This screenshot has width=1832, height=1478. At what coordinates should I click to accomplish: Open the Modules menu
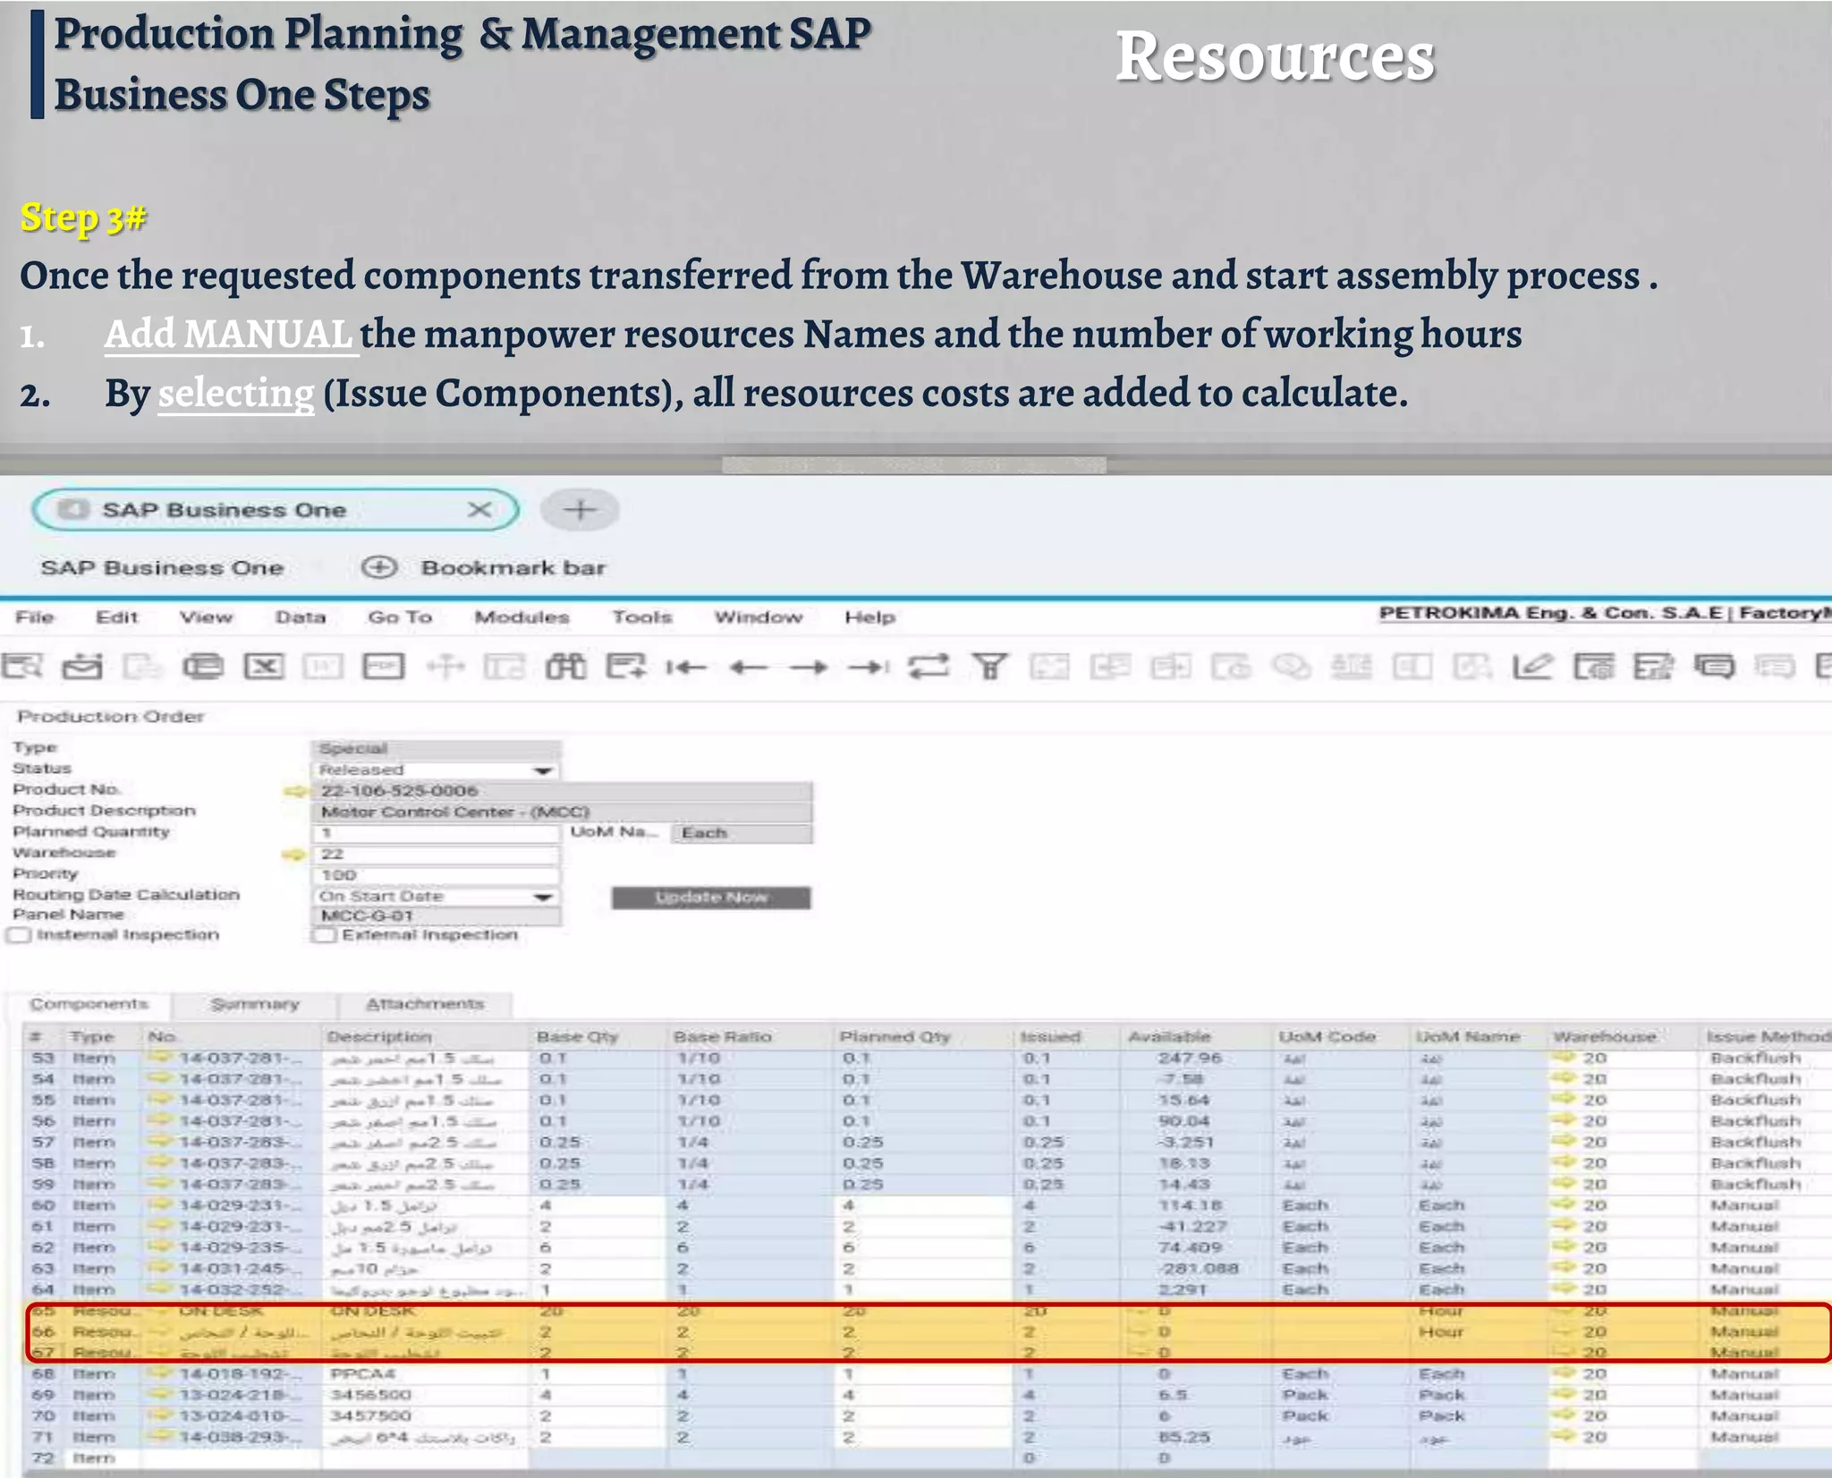(x=522, y=617)
